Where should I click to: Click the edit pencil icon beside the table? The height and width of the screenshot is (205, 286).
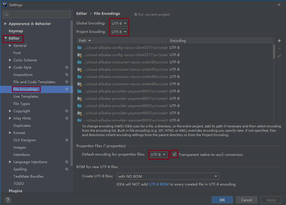click(x=279, y=56)
